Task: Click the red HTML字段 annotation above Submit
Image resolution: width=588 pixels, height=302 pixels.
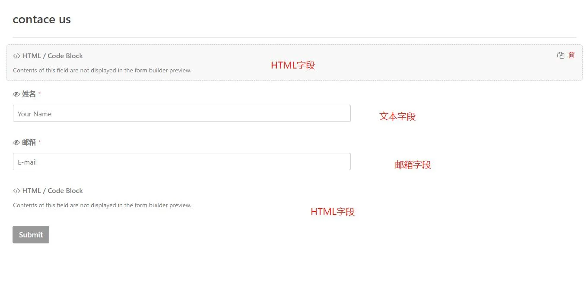Action: [333, 212]
